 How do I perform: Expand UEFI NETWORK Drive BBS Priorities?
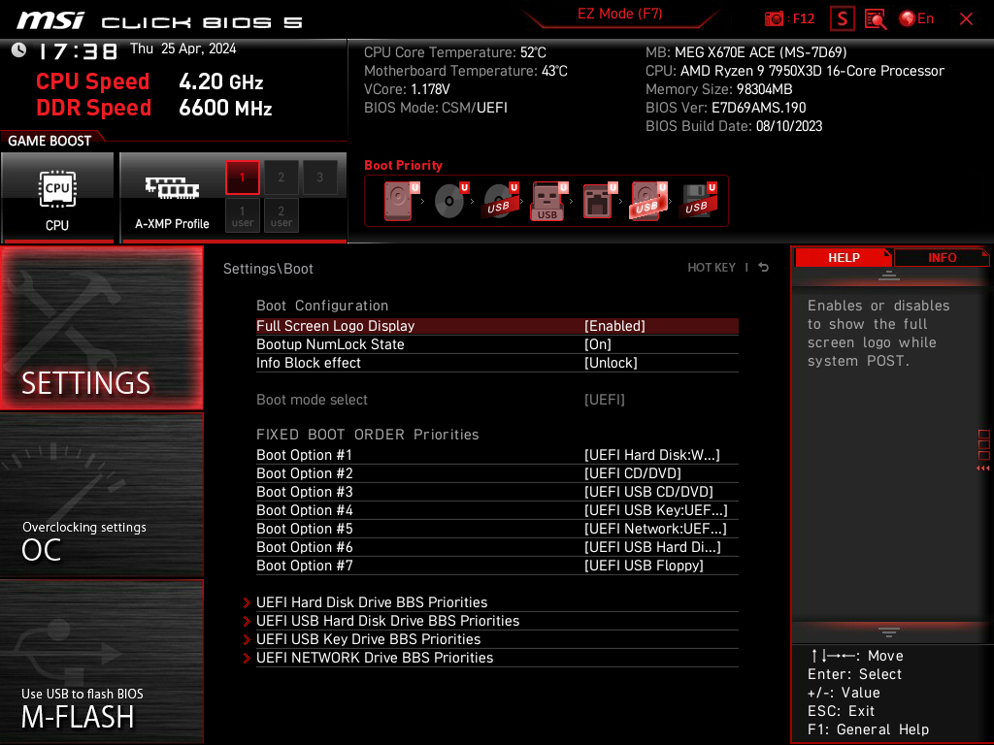[x=490, y=658]
